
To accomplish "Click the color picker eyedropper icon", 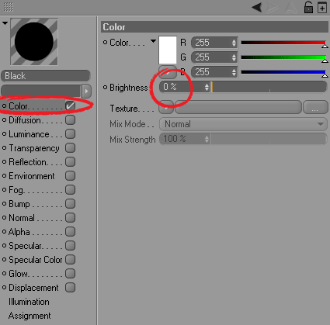I will tap(168, 72).
